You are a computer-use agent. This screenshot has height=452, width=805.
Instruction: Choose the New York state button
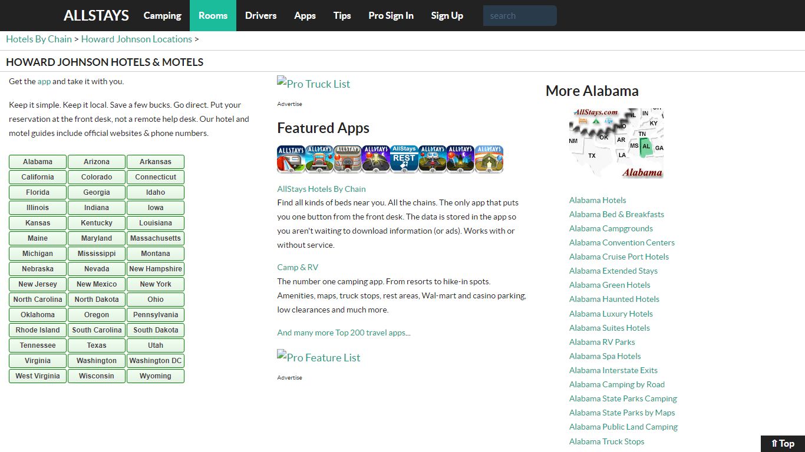point(156,284)
